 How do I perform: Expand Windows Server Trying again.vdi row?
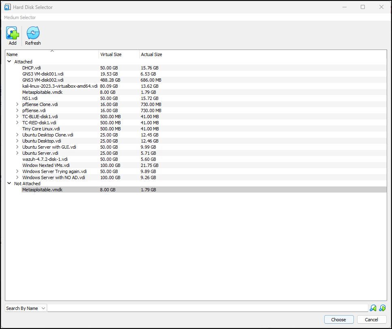[x=17, y=171]
